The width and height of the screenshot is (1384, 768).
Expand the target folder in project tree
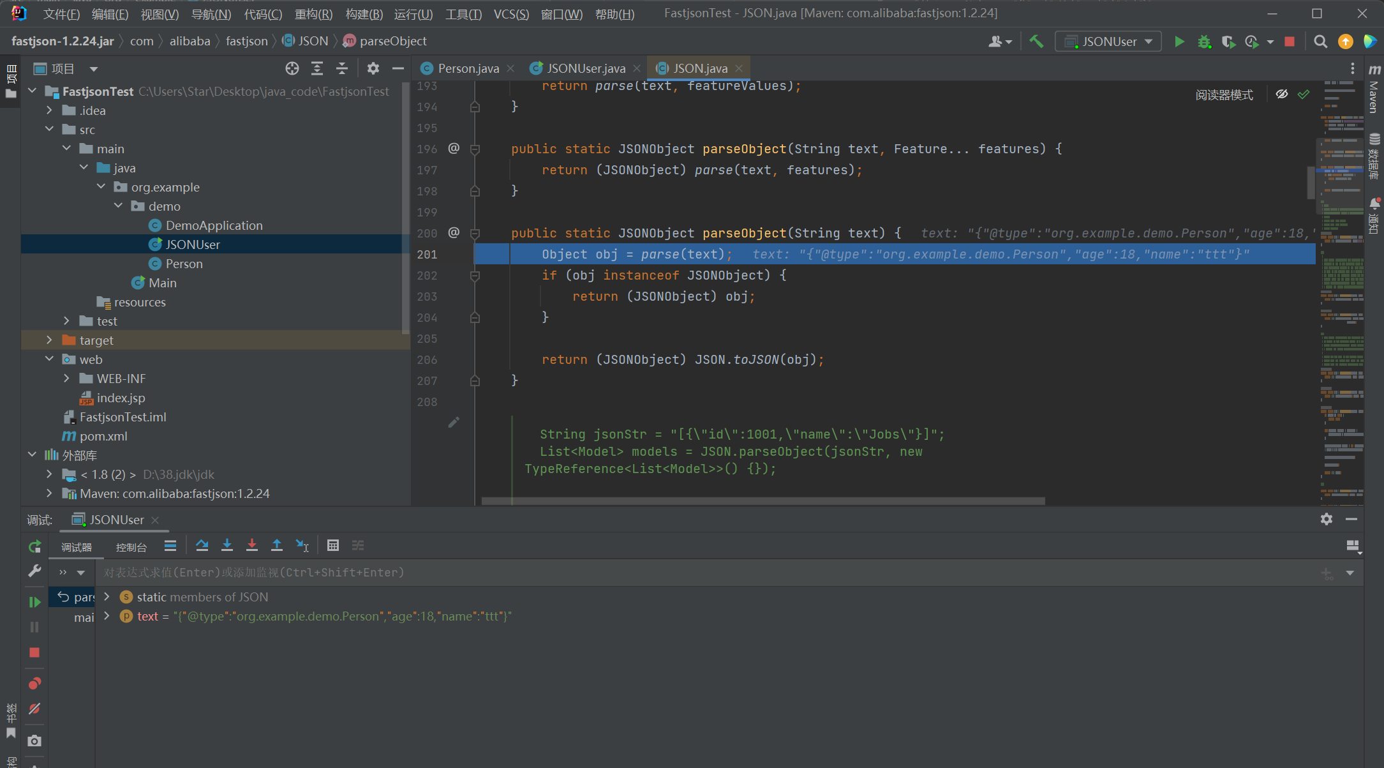[50, 340]
